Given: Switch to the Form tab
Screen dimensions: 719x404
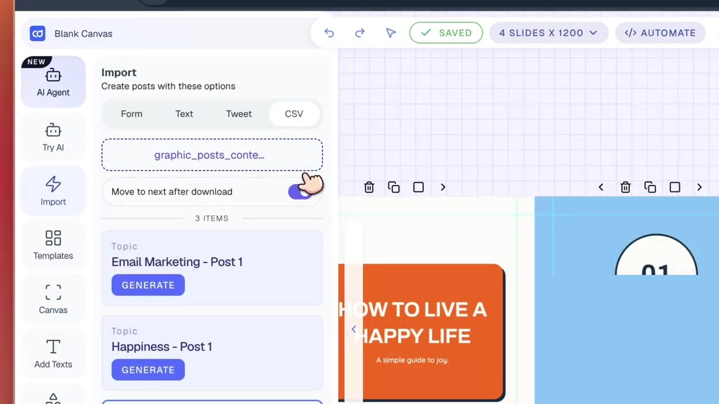Looking at the screenshot, I should [131, 114].
